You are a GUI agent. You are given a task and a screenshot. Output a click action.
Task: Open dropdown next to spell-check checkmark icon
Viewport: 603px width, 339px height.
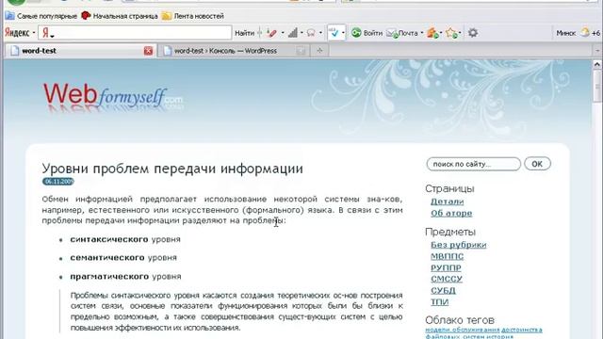343,33
